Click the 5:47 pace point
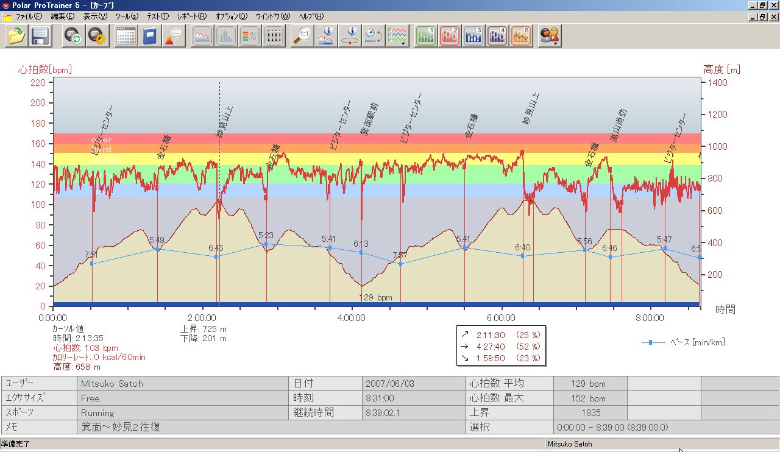The image size is (780, 452). pos(664,249)
